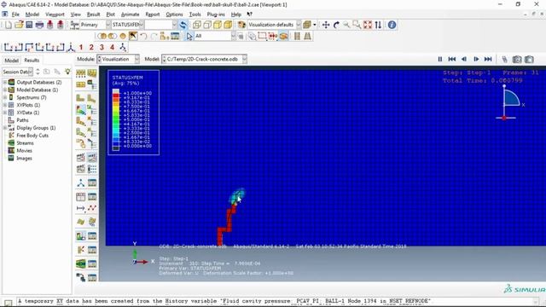Open the STATUSXFEM output variable dropdown
Screen dimensions: 546x307
[127, 25]
